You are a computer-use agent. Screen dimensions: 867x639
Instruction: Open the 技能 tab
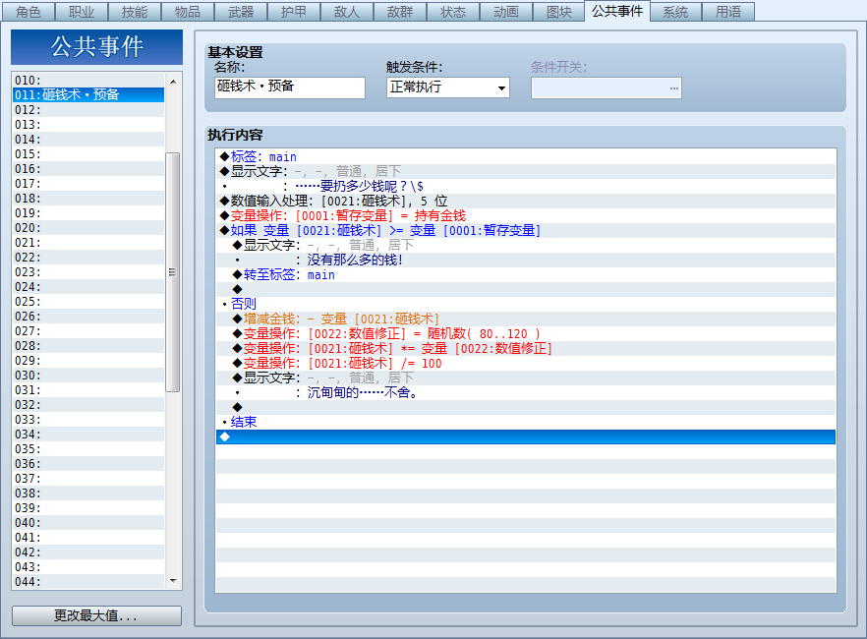(x=135, y=12)
